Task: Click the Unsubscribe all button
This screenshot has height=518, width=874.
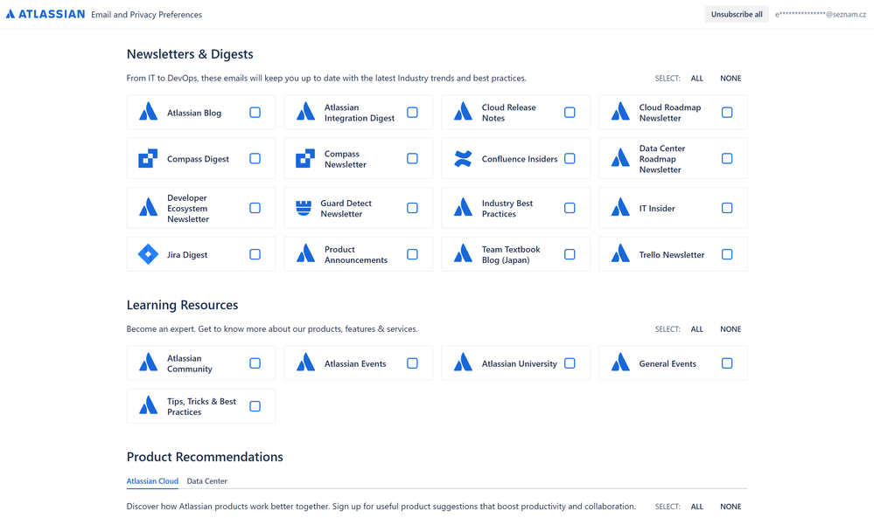Action: [737, 15]
